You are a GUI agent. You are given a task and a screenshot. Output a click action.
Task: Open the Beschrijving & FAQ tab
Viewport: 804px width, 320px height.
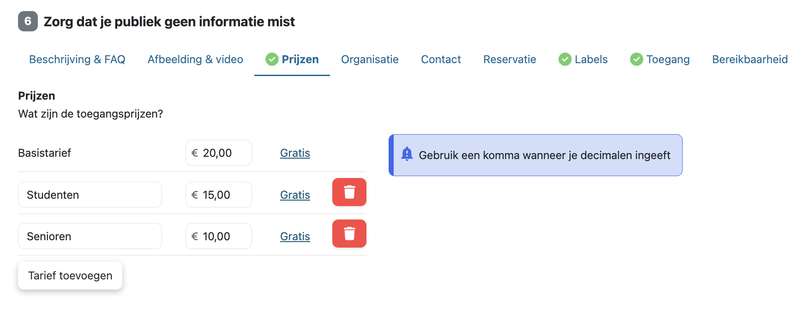tap(77, 59)
